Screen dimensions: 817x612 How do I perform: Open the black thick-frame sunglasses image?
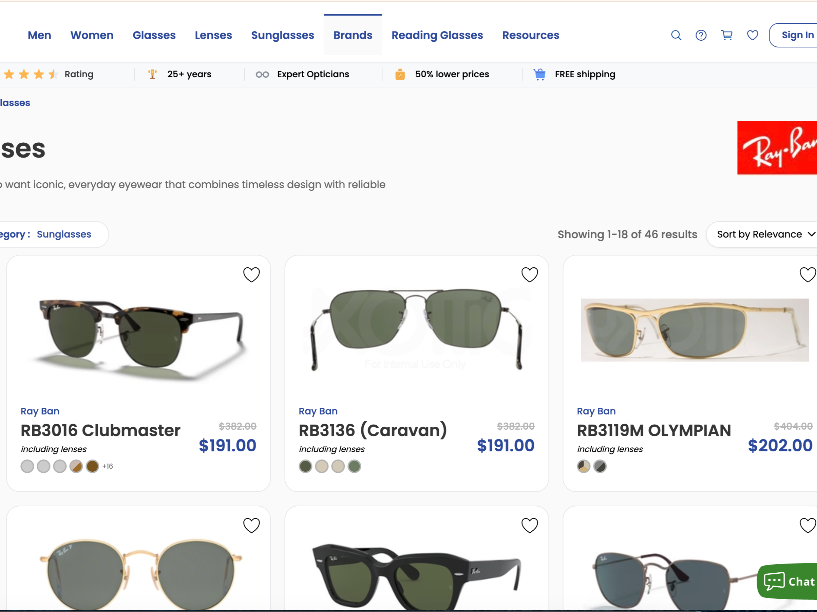pyautogui.click(x=417, y=576)
